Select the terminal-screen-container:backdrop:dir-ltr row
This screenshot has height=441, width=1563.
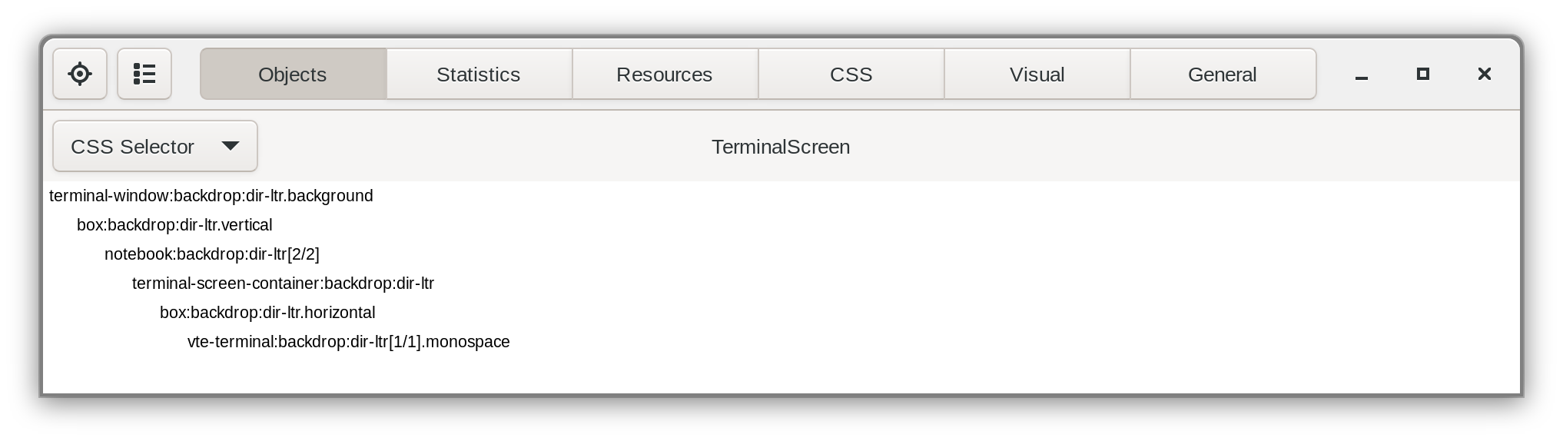[x=283, y=283]
